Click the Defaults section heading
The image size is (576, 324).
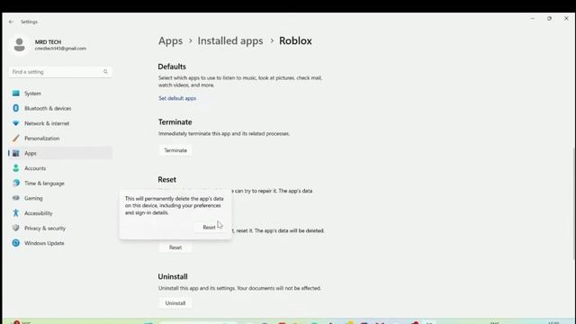pos(172,67)
